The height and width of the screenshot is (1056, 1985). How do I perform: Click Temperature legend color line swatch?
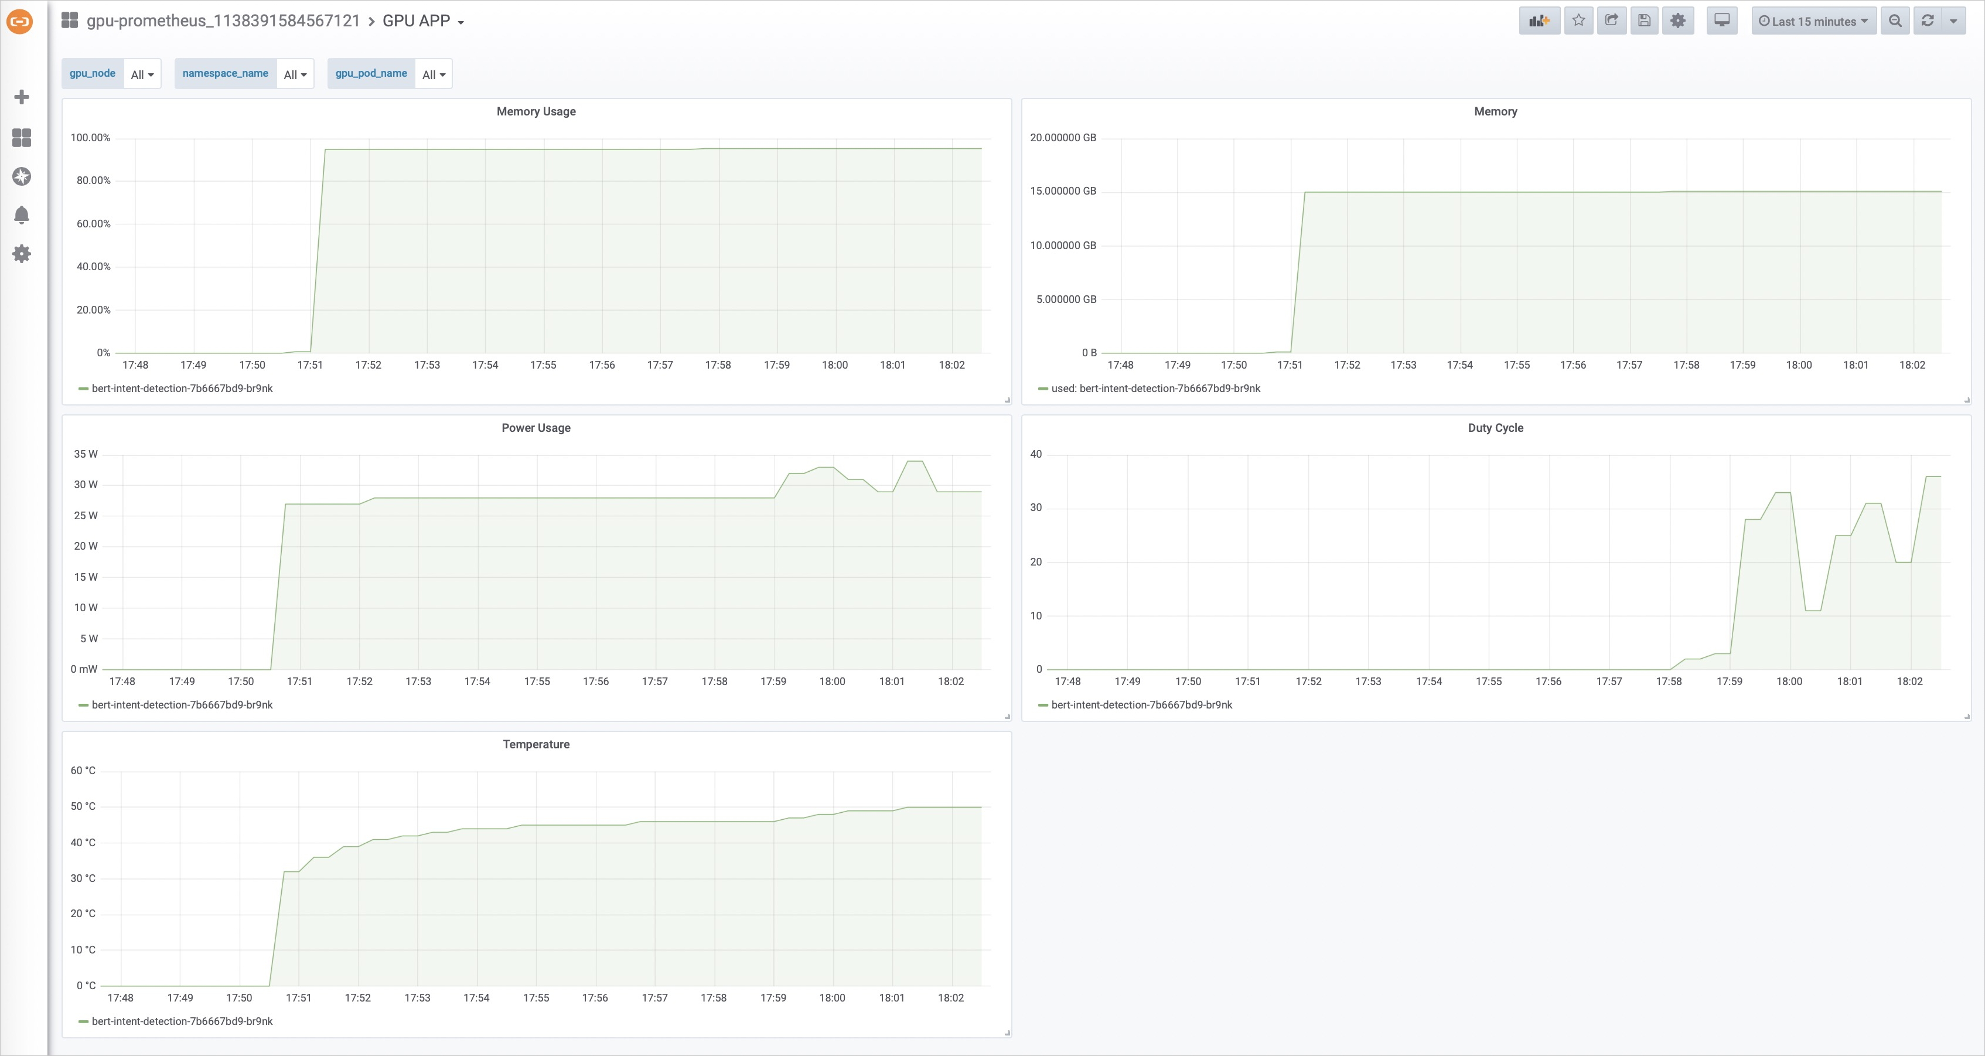[83, 1021]
